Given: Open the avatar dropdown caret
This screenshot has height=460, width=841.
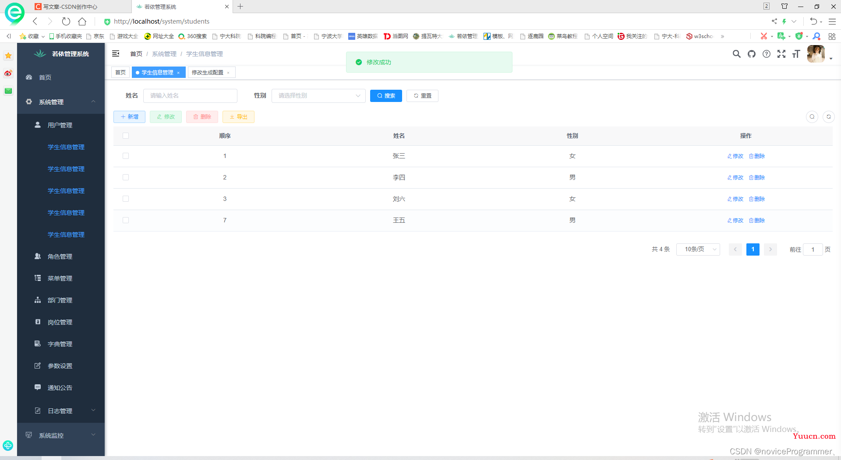Looking at the screenshot, I should pyautogui.click(x=831, y=59).
